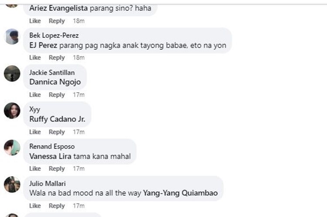Open tagged profile Ruffy Cadano Jr.
This screenshot has height=217, width=327.
tap(58, 119)
